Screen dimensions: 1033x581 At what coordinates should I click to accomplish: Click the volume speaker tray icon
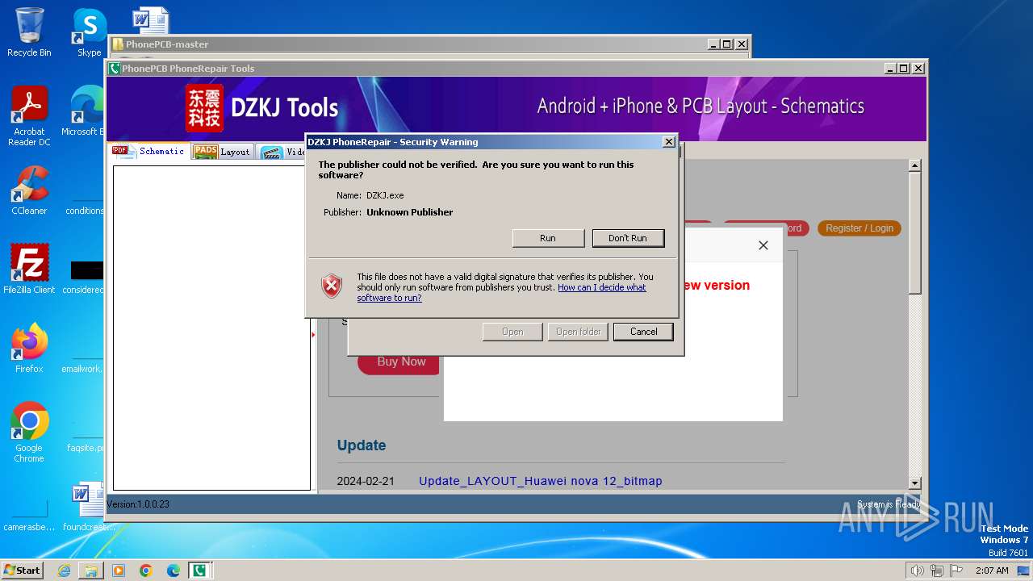point(917,571)
